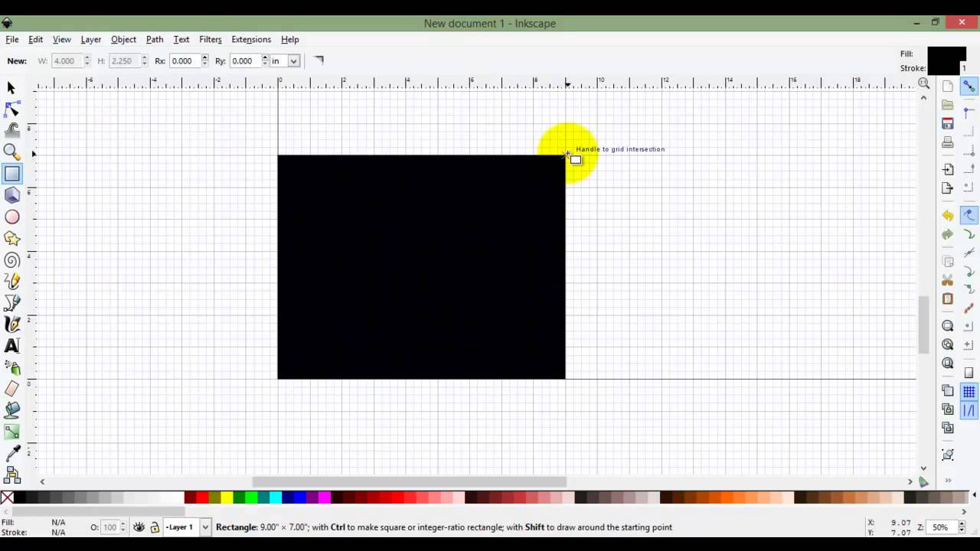The image size is (980, 551).
Task: Open the Path menu
Action: (x=155, y=39)
